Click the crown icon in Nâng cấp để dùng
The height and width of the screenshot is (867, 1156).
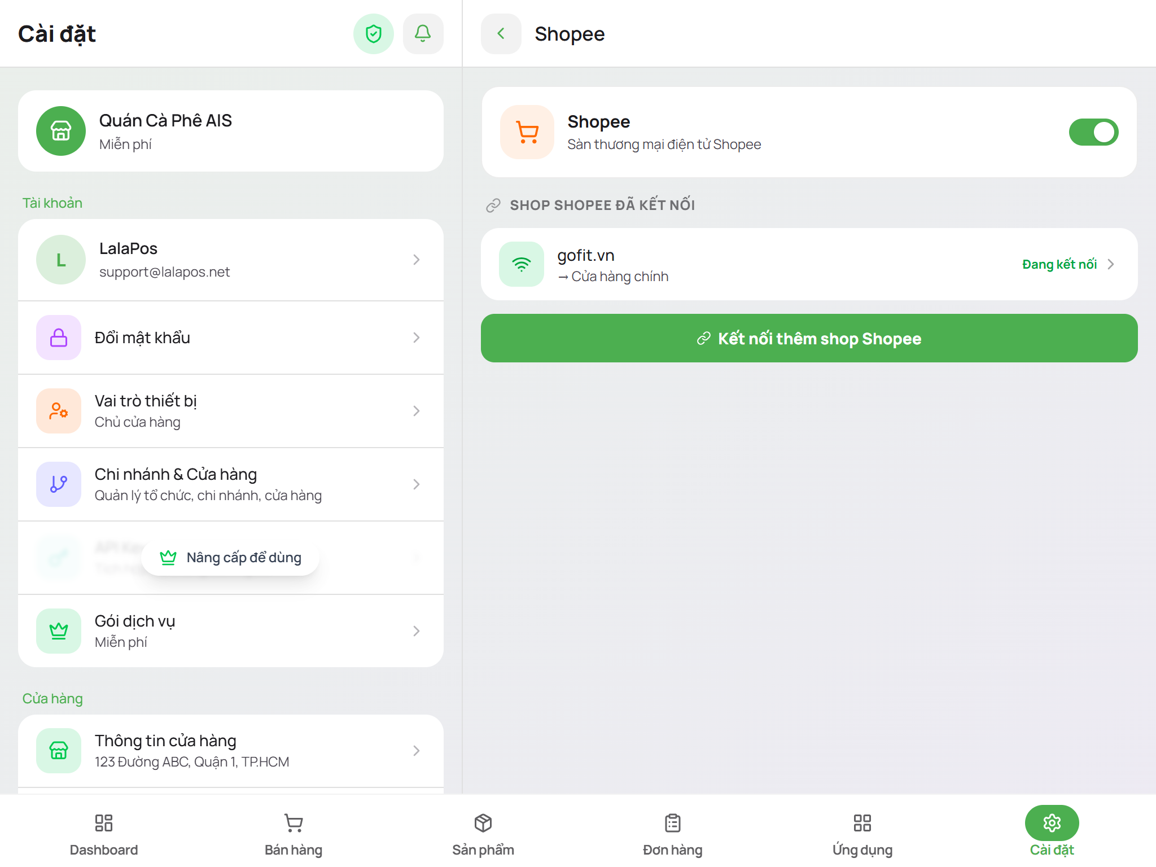[x=168, y=558]
